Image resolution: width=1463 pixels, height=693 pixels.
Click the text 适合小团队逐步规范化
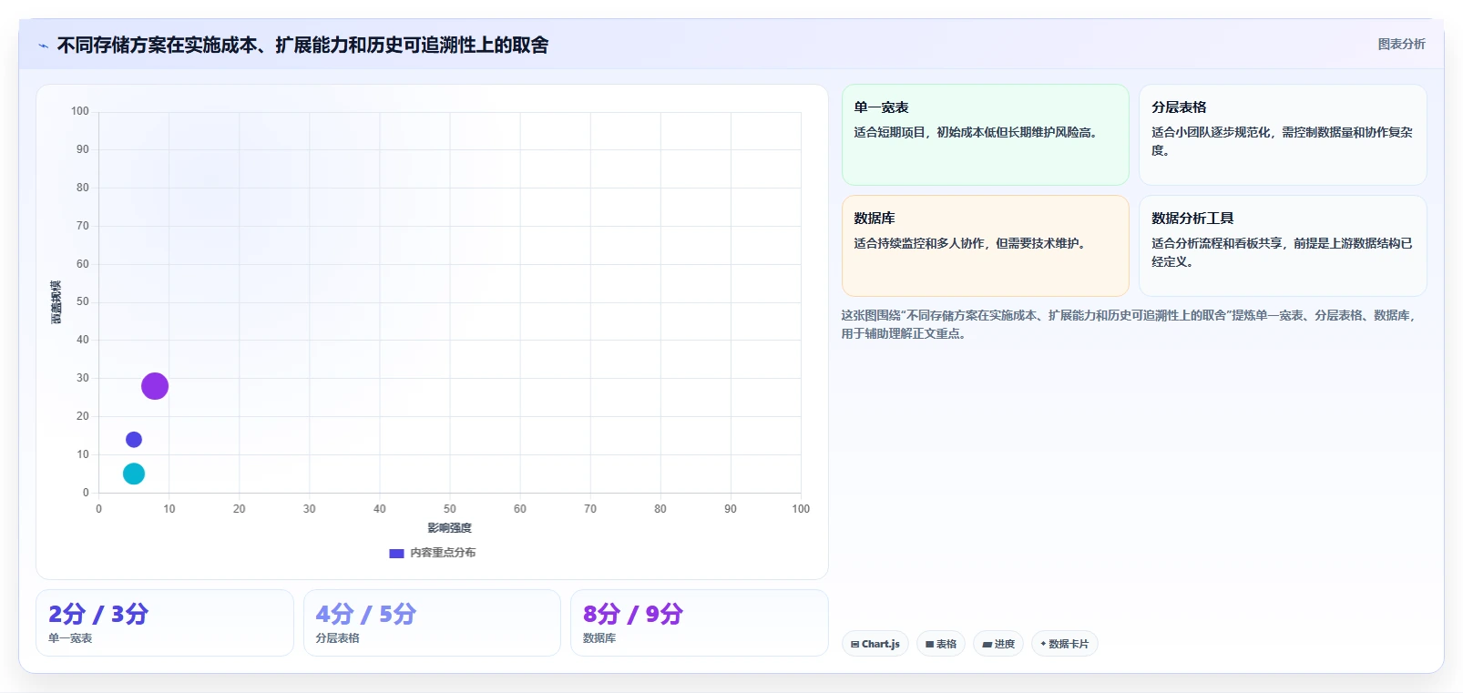1211,132
